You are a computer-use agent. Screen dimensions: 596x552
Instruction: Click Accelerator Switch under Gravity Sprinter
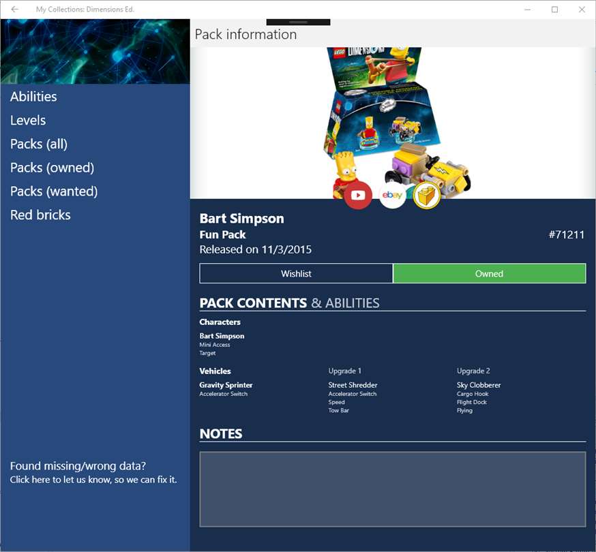tap(224, 394)
